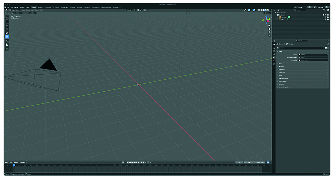Hide the Collection with its eye icon
The width and height of the screenshot is (334, 180).
click(326, 15)
